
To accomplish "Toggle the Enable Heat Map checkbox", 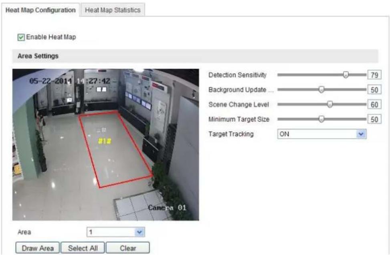I will [21, 37].
